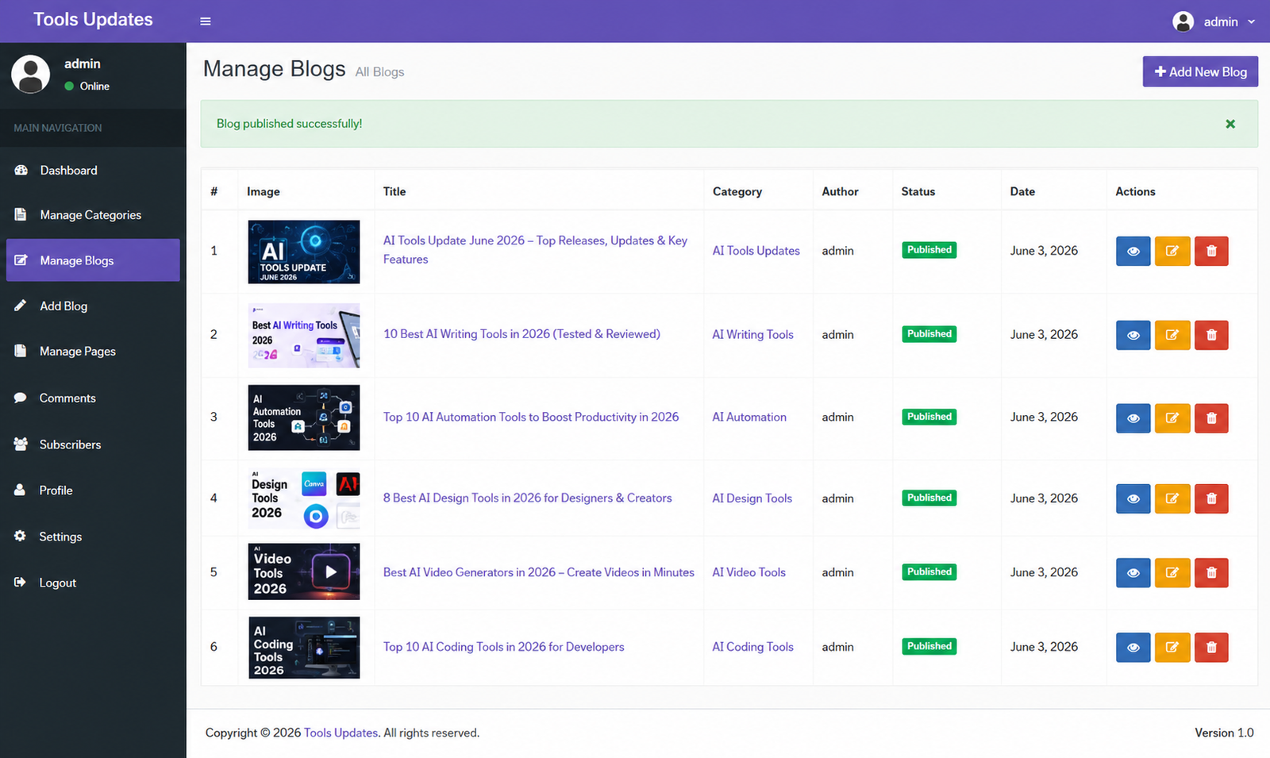Click the Tools Updates link in the footer
The image size is (1270, 758).
341,733
